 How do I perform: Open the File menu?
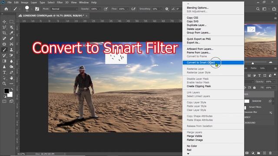pyautogui.click(x=10, y=3)
